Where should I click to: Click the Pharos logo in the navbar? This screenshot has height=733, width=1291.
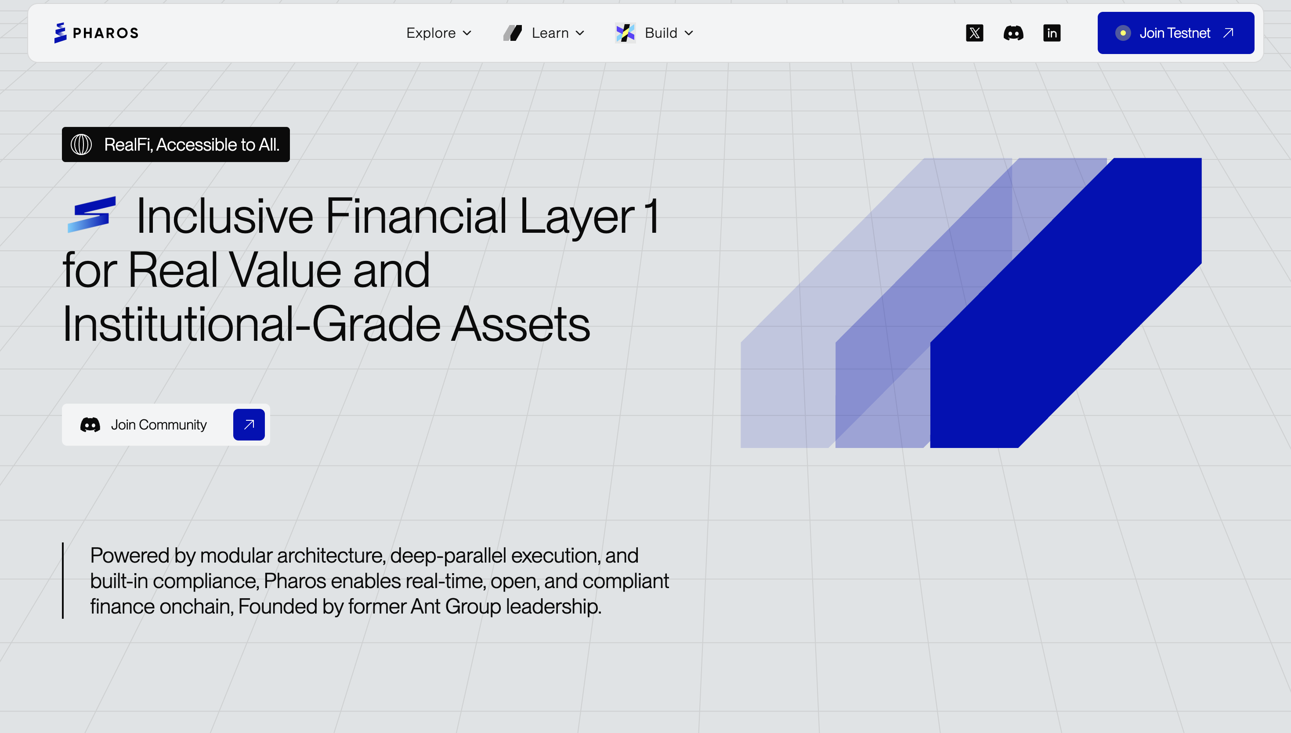pyautogui.click(x=96, y=33)
